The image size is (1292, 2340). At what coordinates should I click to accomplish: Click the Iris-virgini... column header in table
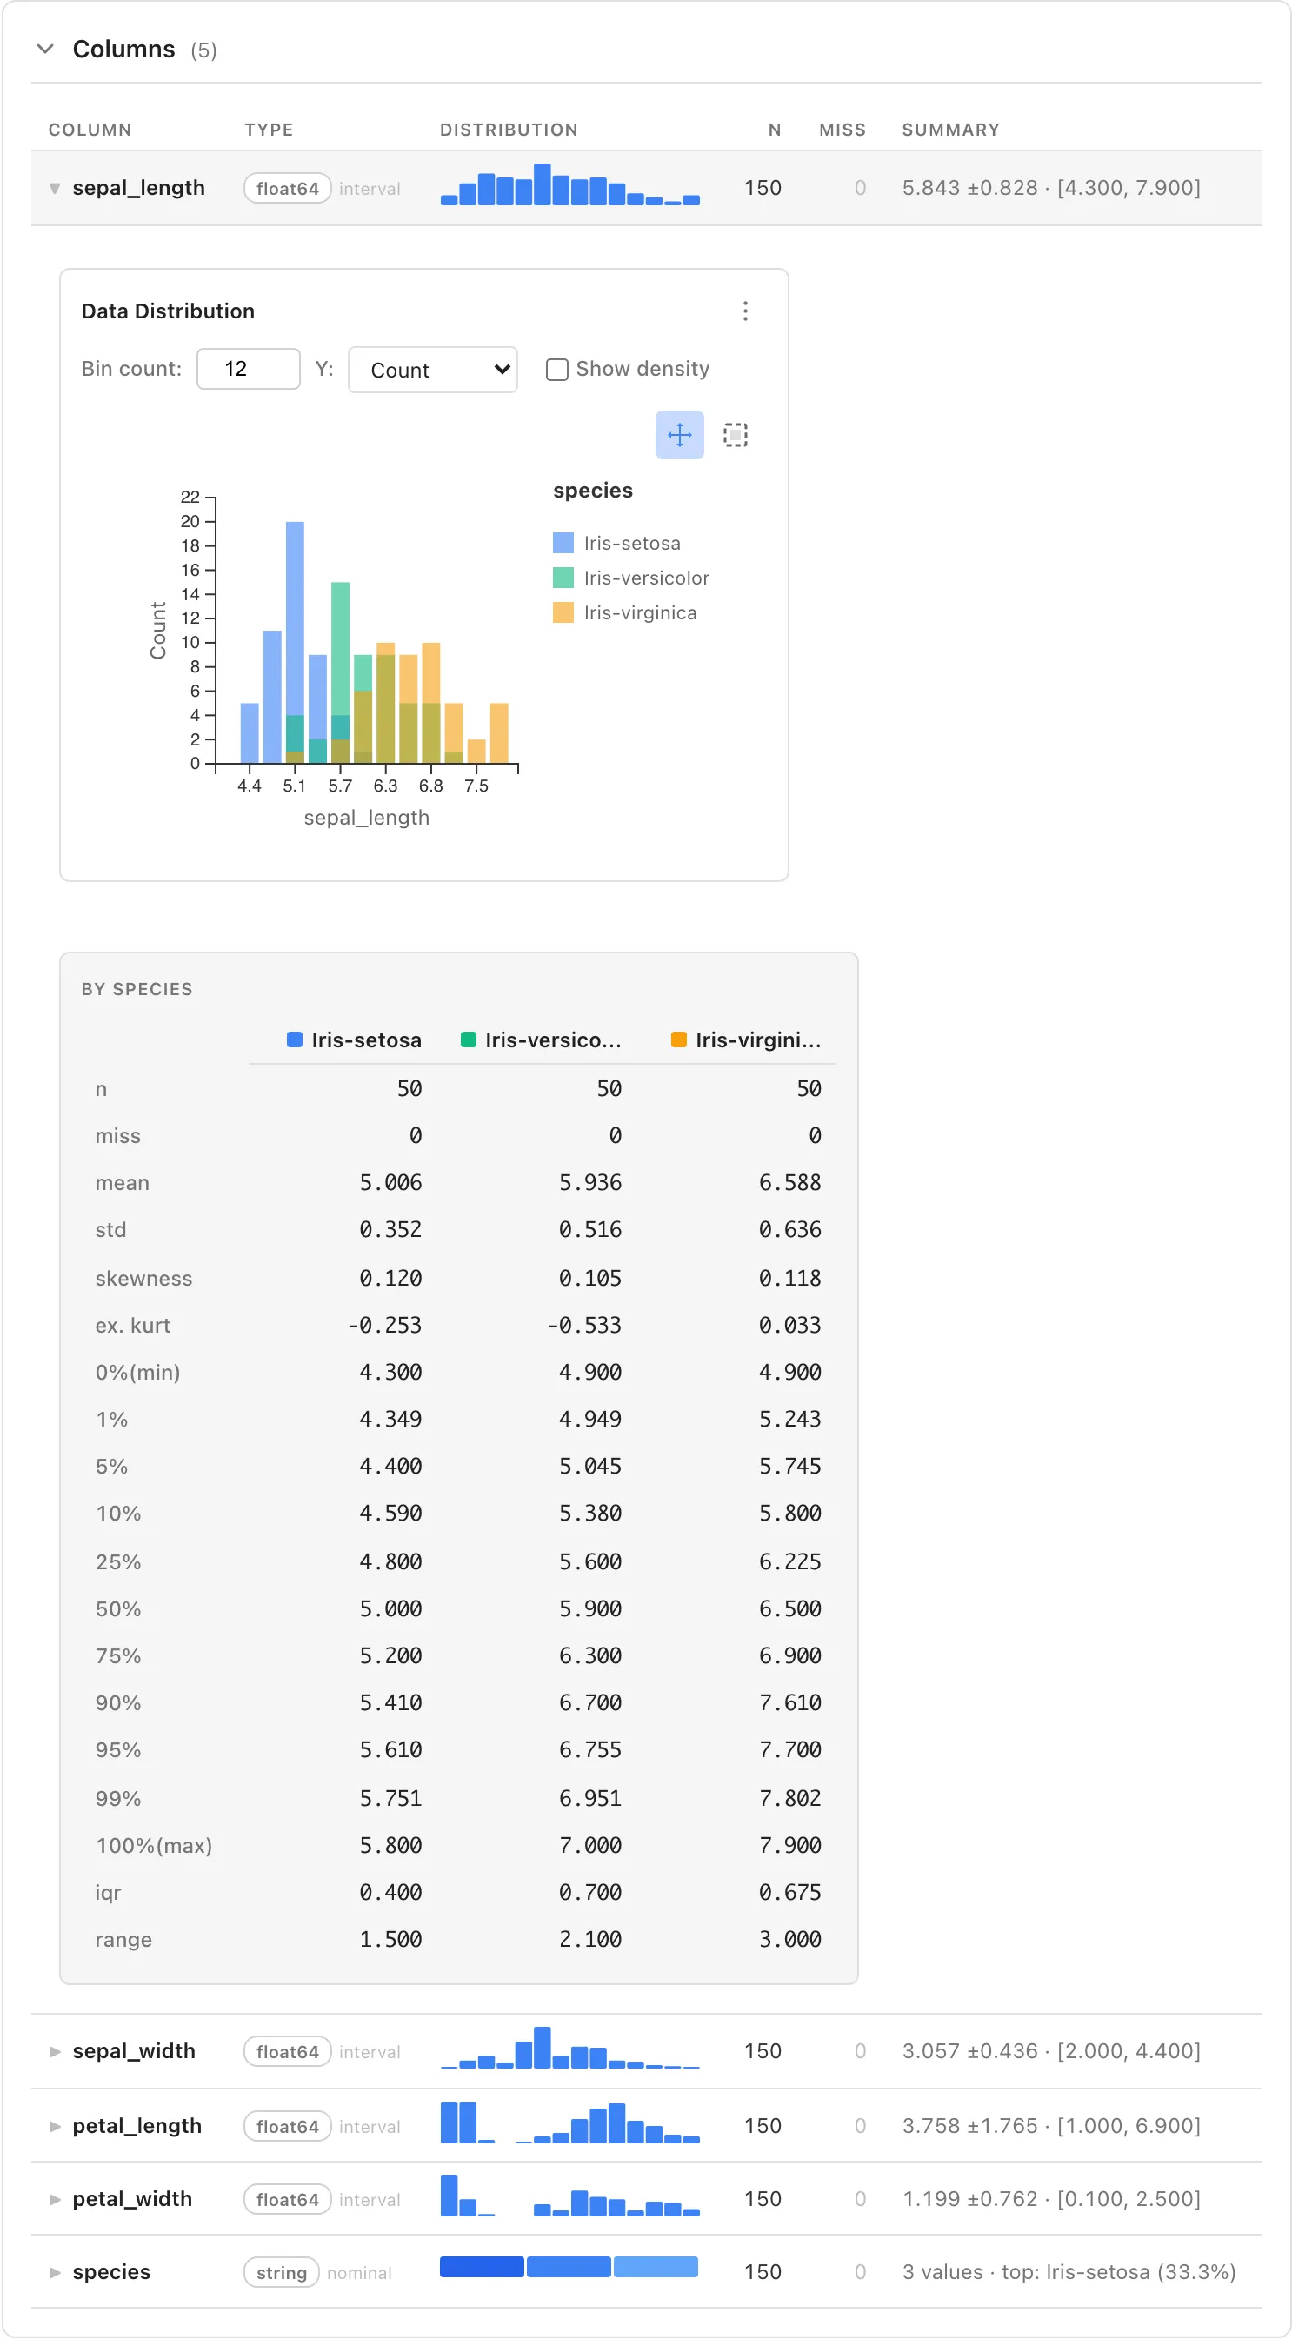(746, 1040)
